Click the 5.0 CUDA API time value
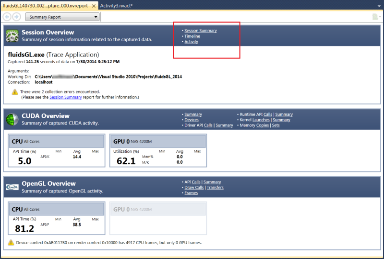The height and width of the screenshot is (259, 384). [x=24, y=161]
